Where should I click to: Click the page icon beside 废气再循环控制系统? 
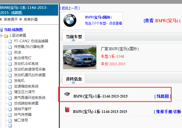(10, 98)
